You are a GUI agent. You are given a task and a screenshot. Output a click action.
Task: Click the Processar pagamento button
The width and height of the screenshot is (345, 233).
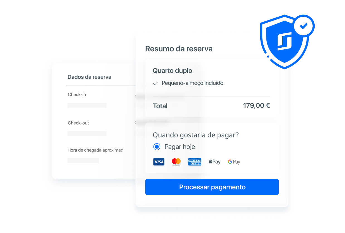212,187
